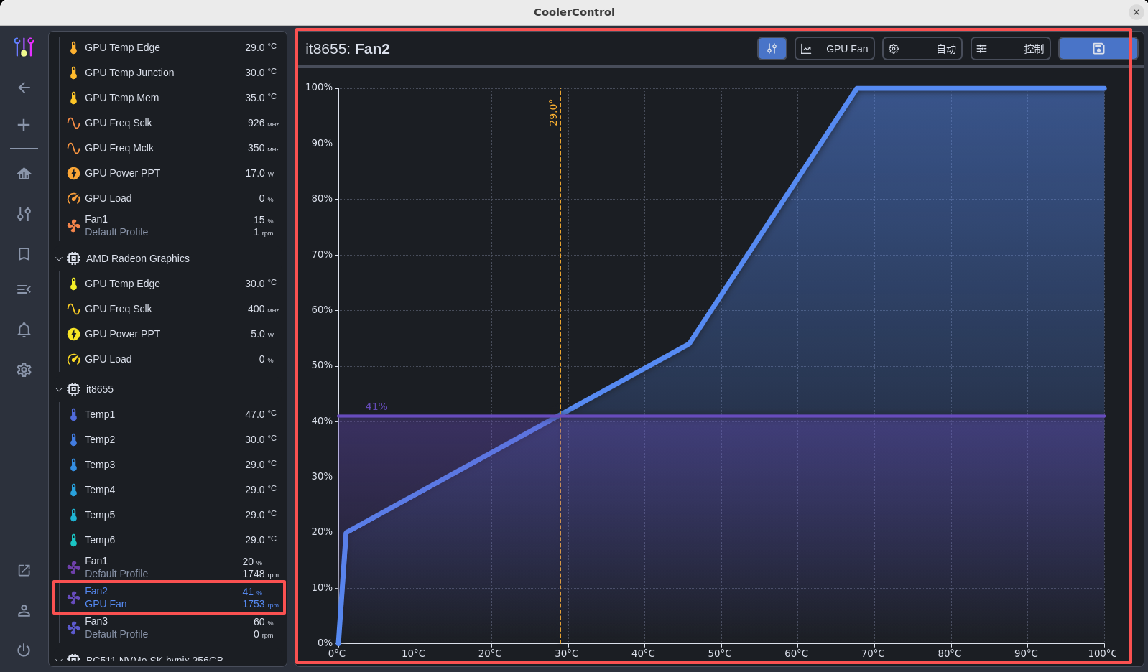The width and height of the screenshot is (1148, 672).
Task: Close the CoolerControl window
Action: (1137, 12)
